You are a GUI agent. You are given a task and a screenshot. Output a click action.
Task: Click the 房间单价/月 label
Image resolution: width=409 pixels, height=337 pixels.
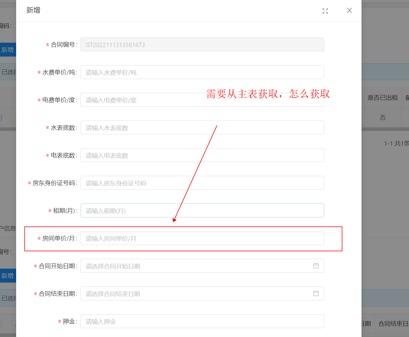pyautogui.click(x=59, y=238)
